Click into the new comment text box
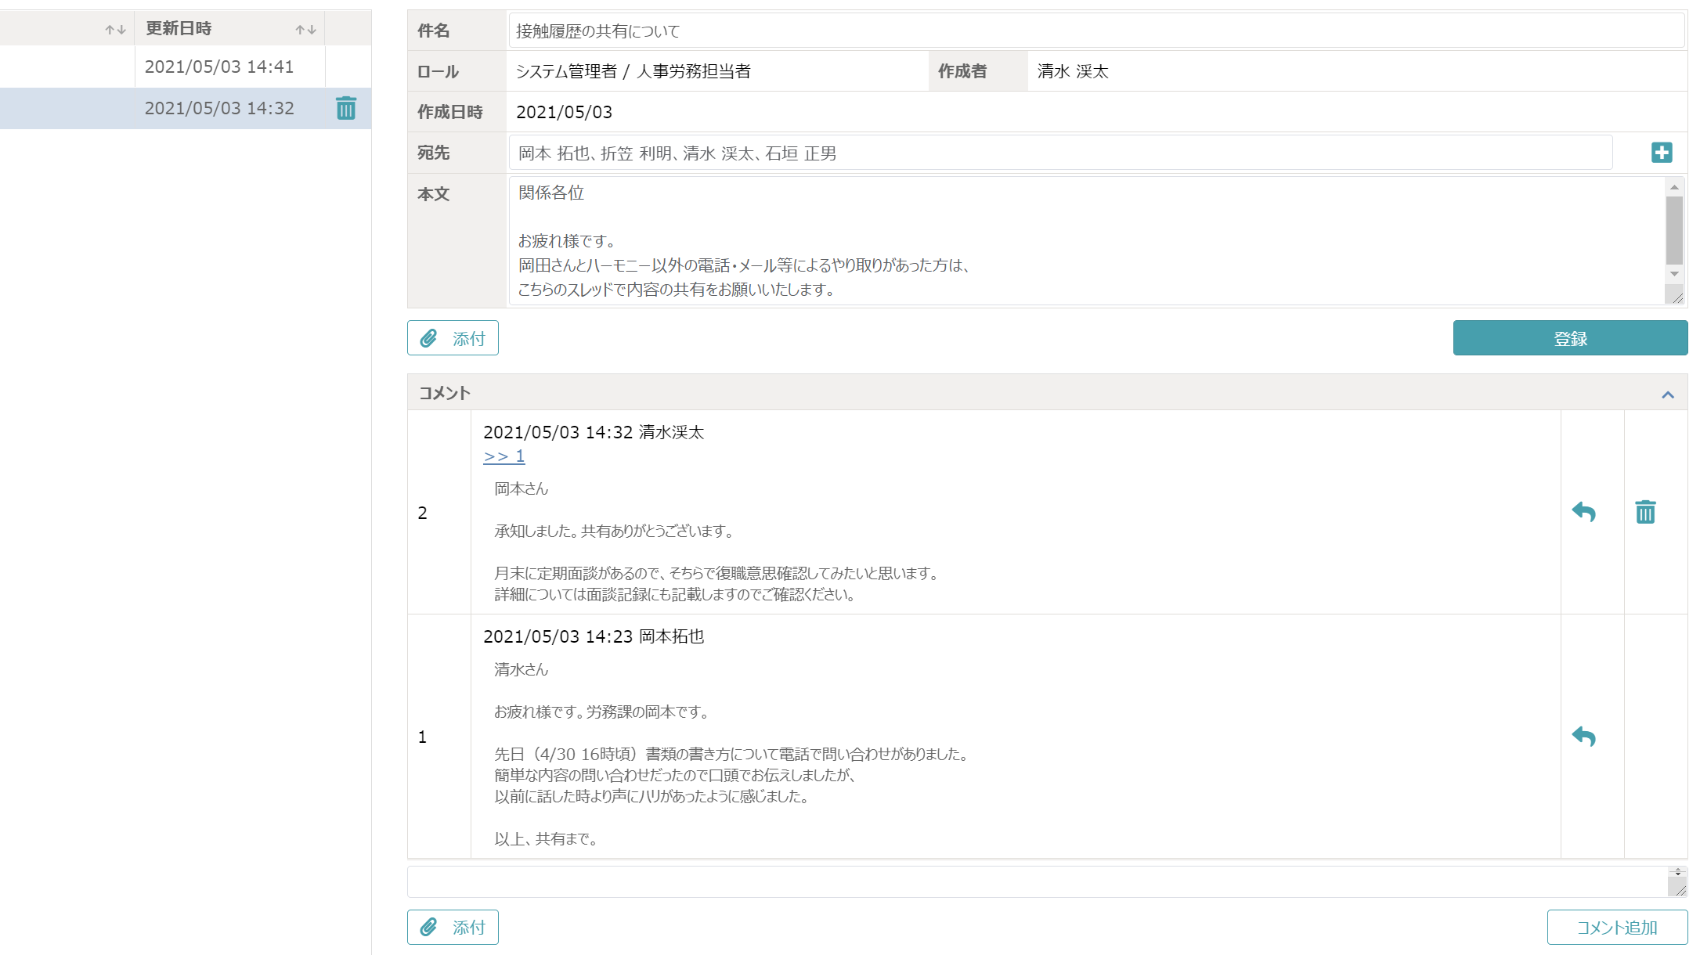Image resolution: width=1700 pixels, height=955 pixels. click(1038, 881)
